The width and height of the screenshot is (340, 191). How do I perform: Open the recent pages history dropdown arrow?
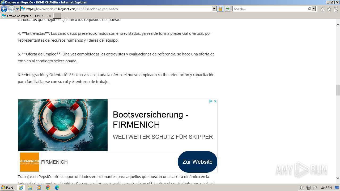(x=18, y=9)
